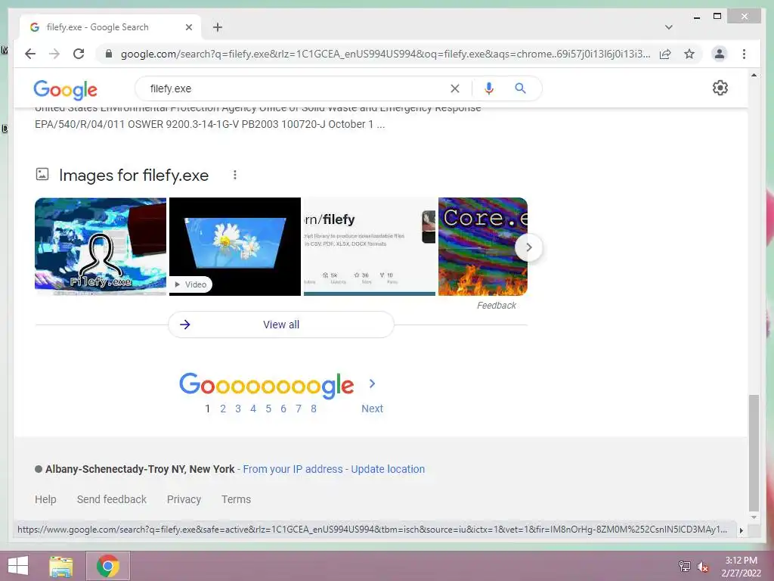This screenshot has width=774, height=581.
Task: Share this page from address bar
Action: pyautogui.click(x=665, y=54)
